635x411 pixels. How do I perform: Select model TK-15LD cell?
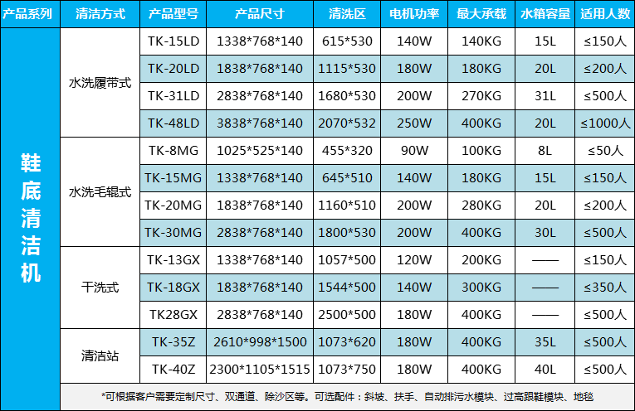(x=173, y=41)
